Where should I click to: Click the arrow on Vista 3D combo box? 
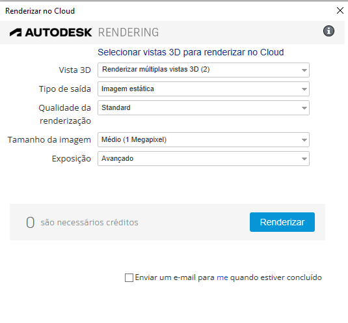tap(304, 70)
